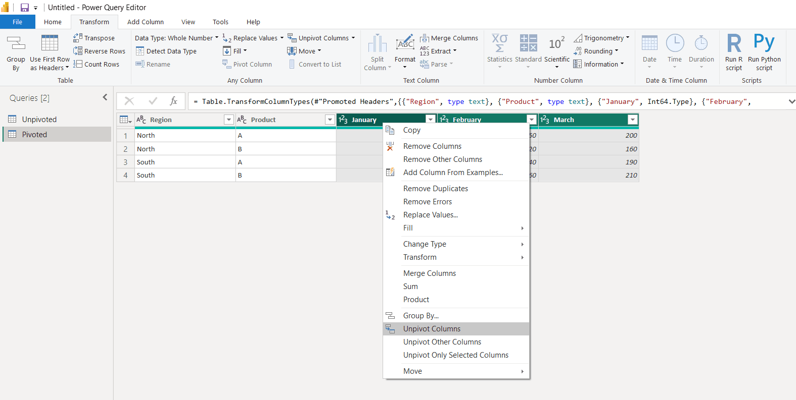Click the Duration icon

tap(701, 43)
